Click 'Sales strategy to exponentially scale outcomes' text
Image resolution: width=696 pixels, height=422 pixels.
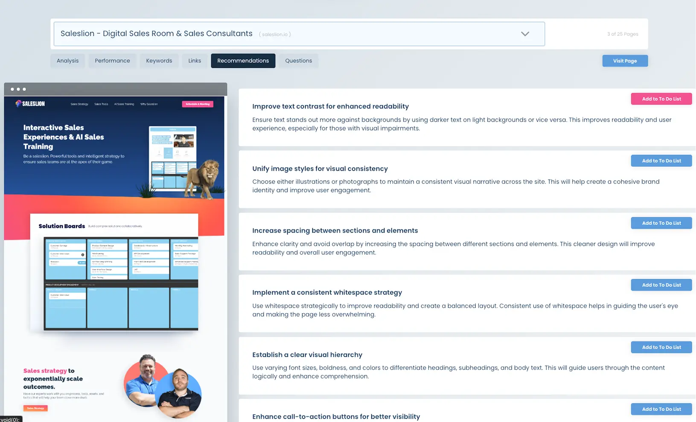tap(53, 378)
